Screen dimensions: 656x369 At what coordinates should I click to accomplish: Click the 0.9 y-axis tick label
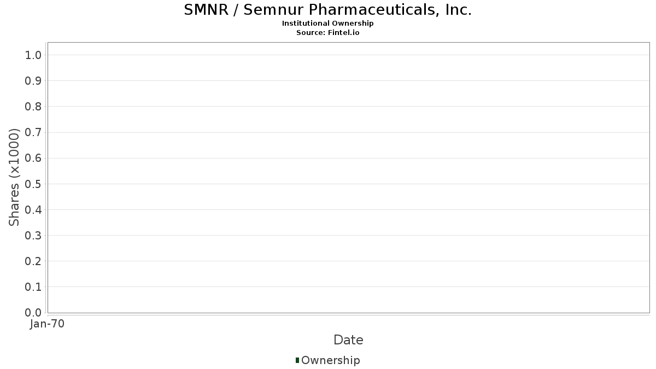33,80
